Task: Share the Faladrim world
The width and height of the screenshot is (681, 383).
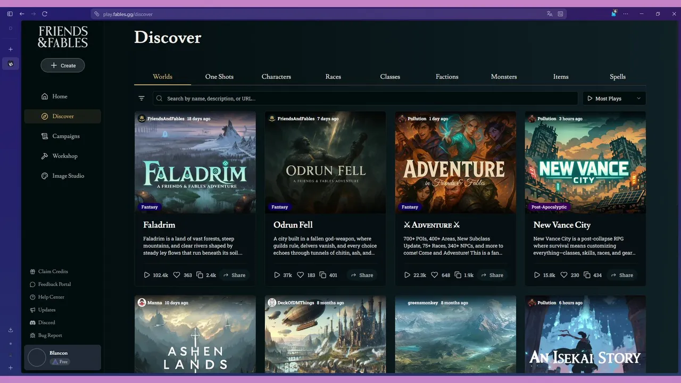Action: 235,275
